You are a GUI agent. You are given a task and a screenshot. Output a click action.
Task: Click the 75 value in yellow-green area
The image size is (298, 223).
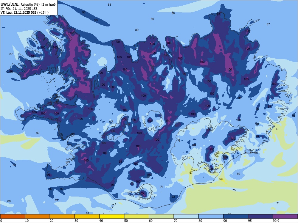click(x=234, y=190)
